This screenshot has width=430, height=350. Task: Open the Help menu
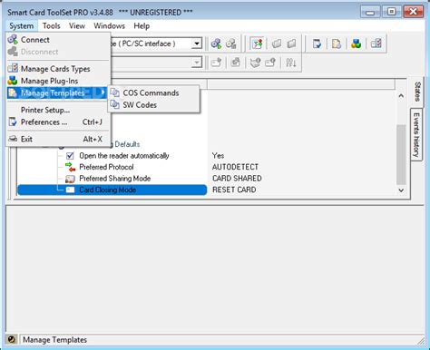pyautogui.click(x=142, y=26)
